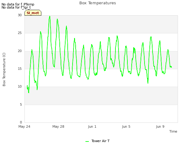Click the 5 y-axis tick label
Image resolution: width=196 pixels, height=147 pixels.
pyautogui.click(x=21, y=104)
